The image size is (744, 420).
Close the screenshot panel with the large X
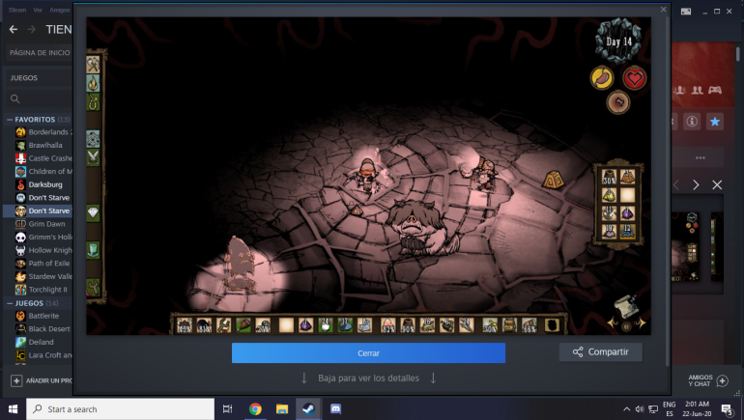coord(717,184)
